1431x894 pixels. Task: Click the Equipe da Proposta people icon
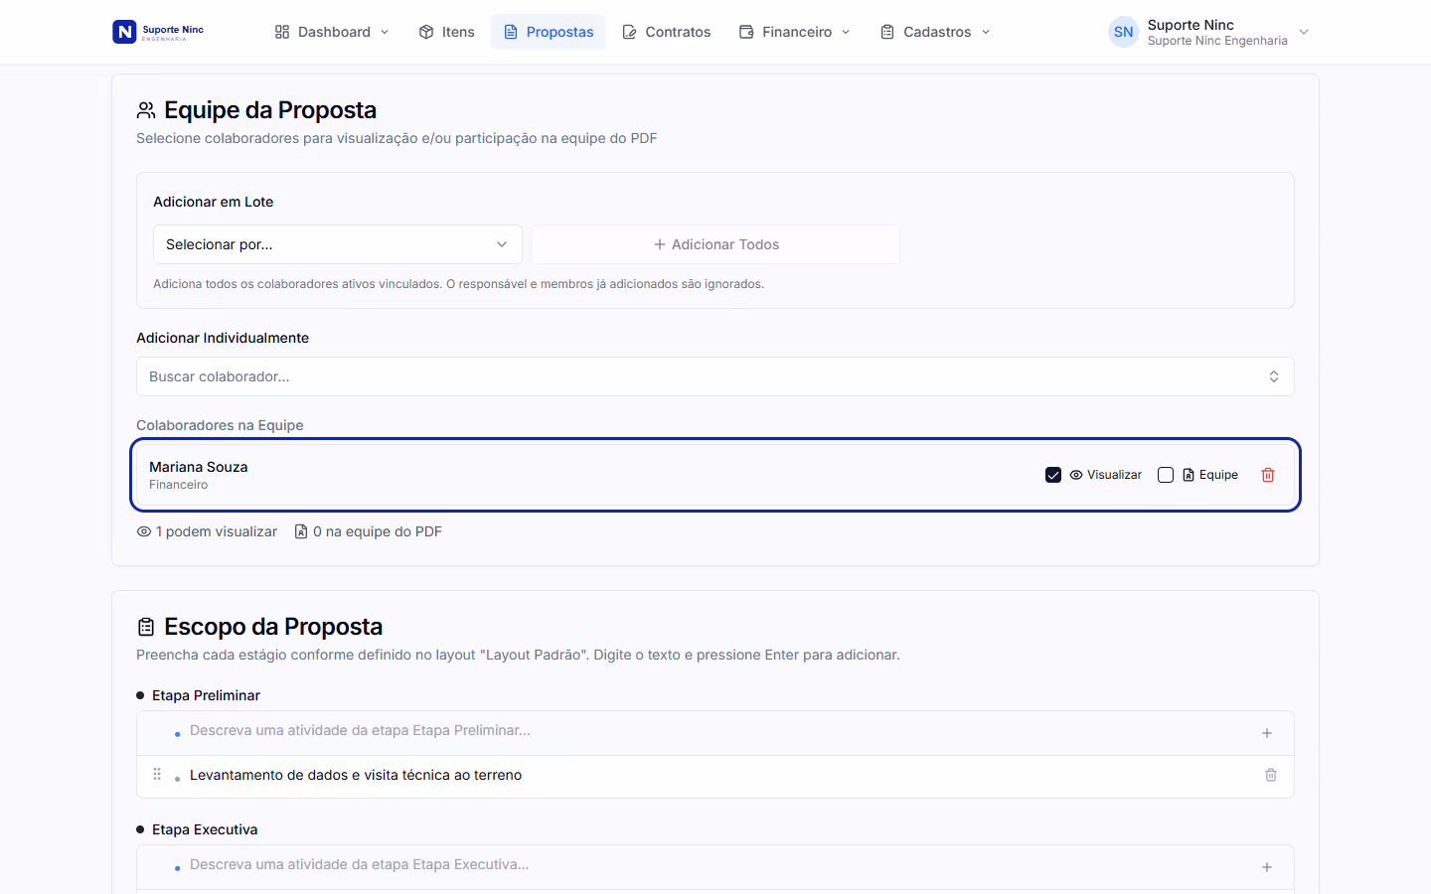[x=146, y=110]
